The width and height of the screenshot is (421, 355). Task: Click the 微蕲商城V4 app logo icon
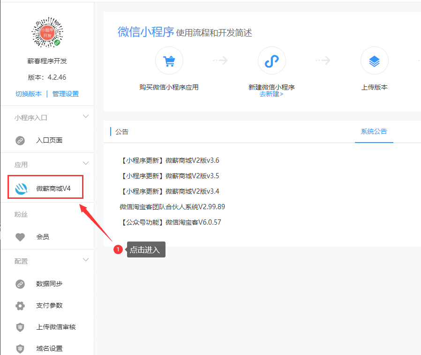(x=21, y=189)
